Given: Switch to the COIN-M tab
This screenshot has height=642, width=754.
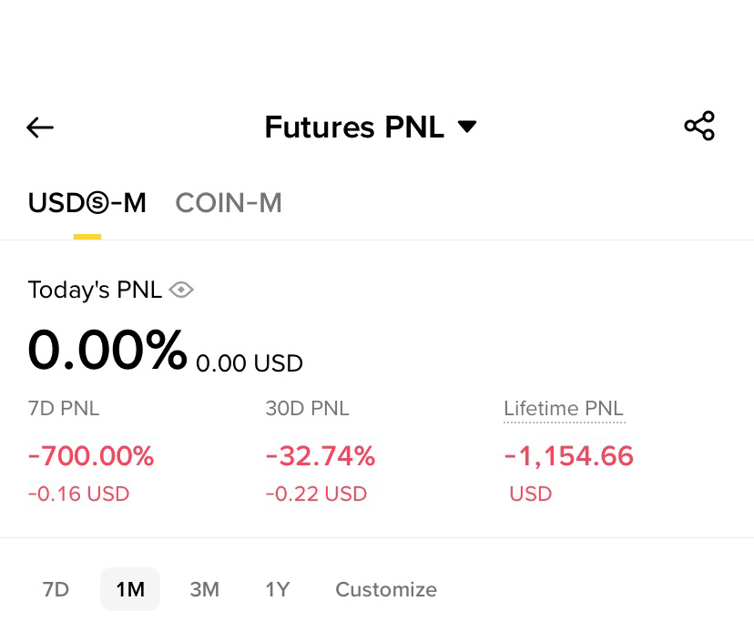Looking at the screenshot, I should 229,203.
